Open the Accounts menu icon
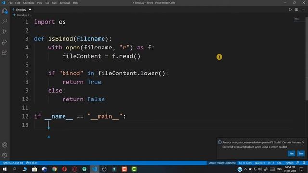Viewport: 308px width, 173px height. 5,145
